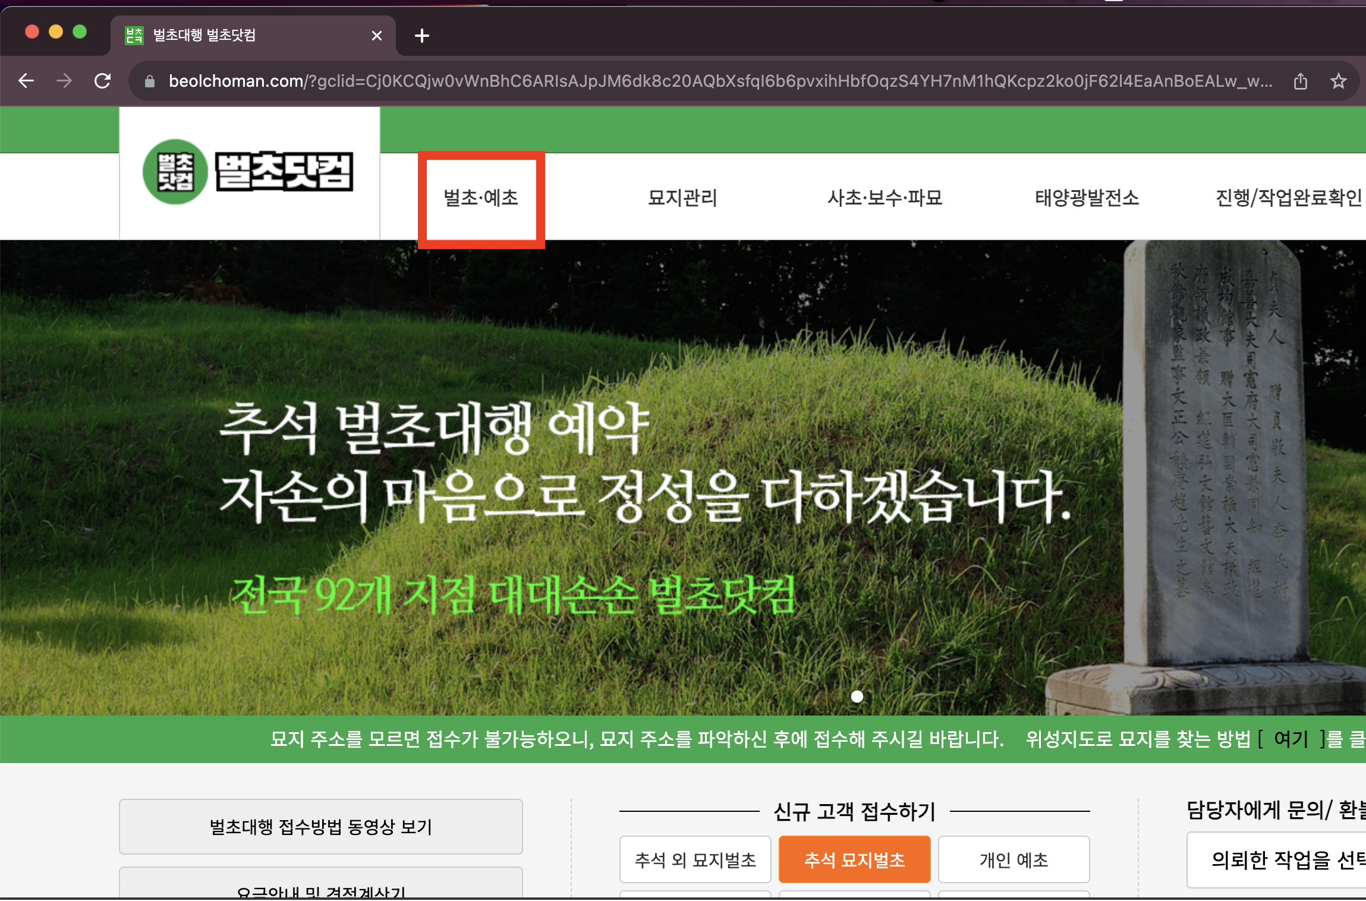Image resolution: width=1366 pixels, height=901 pixels.
Task: Open the 벌초·예초 menu
Action: pos(481,198)
